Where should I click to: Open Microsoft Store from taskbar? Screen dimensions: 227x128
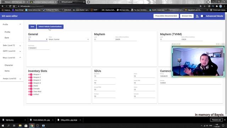coord(26,126)
